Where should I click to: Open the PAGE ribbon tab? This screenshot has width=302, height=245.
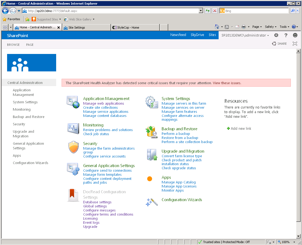(x=30, y=45)
